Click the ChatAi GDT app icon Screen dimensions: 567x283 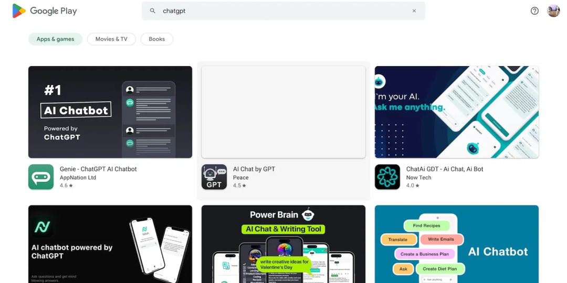(x=387, y=177)
